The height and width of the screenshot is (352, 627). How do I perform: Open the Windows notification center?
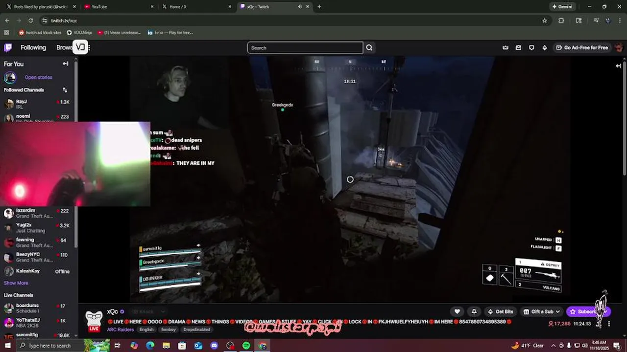tap(617, 346)
